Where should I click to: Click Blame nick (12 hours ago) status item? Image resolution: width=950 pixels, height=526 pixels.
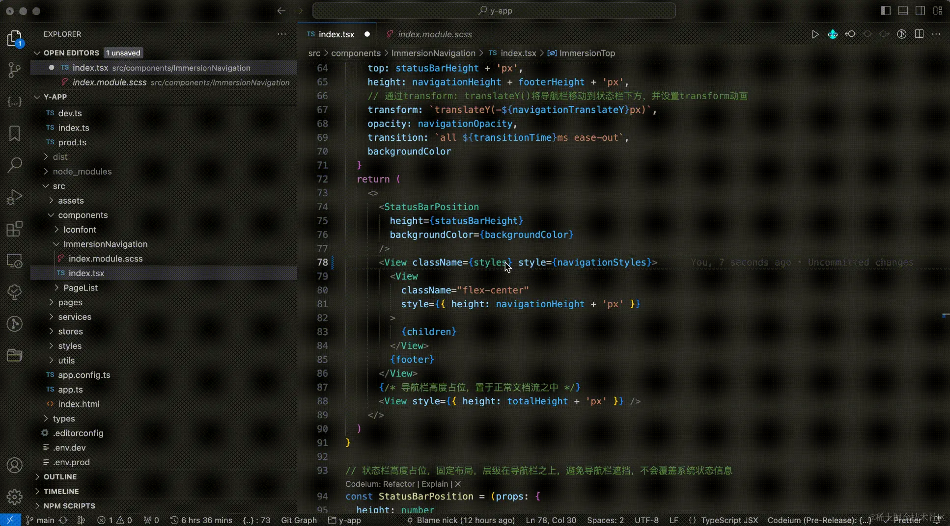click(x=460, y=520)
